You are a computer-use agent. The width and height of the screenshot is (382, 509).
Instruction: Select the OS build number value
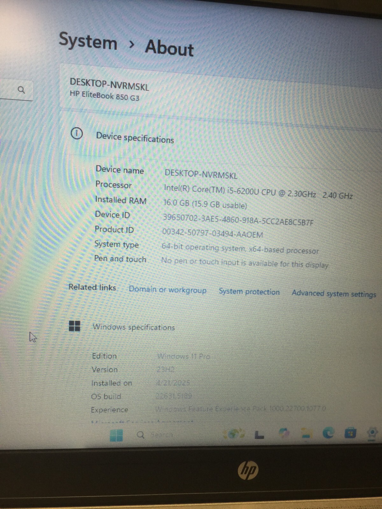[174, 396]
